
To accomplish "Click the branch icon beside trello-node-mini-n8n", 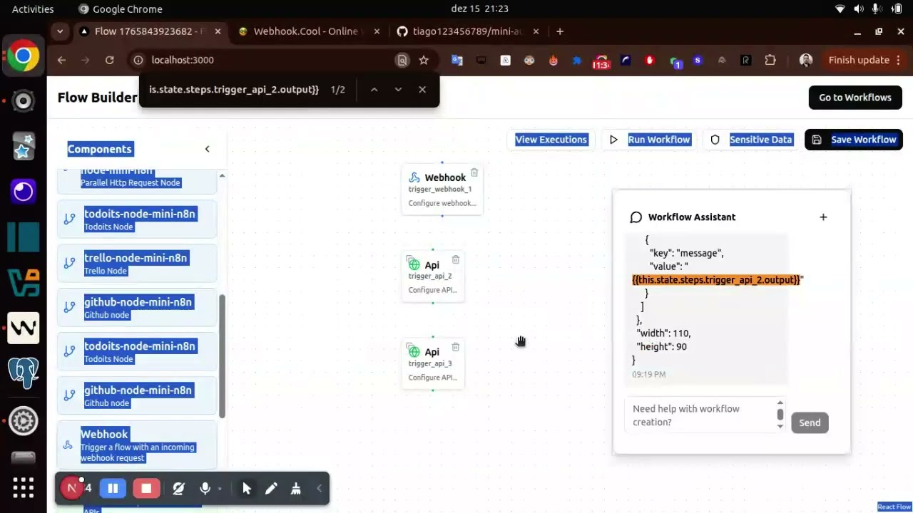I will point(69,263).
